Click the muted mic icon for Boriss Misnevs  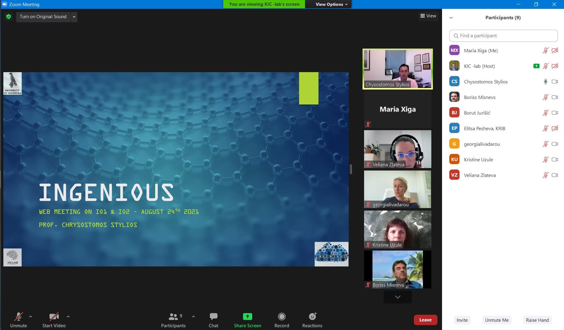[x=545, y=97]
